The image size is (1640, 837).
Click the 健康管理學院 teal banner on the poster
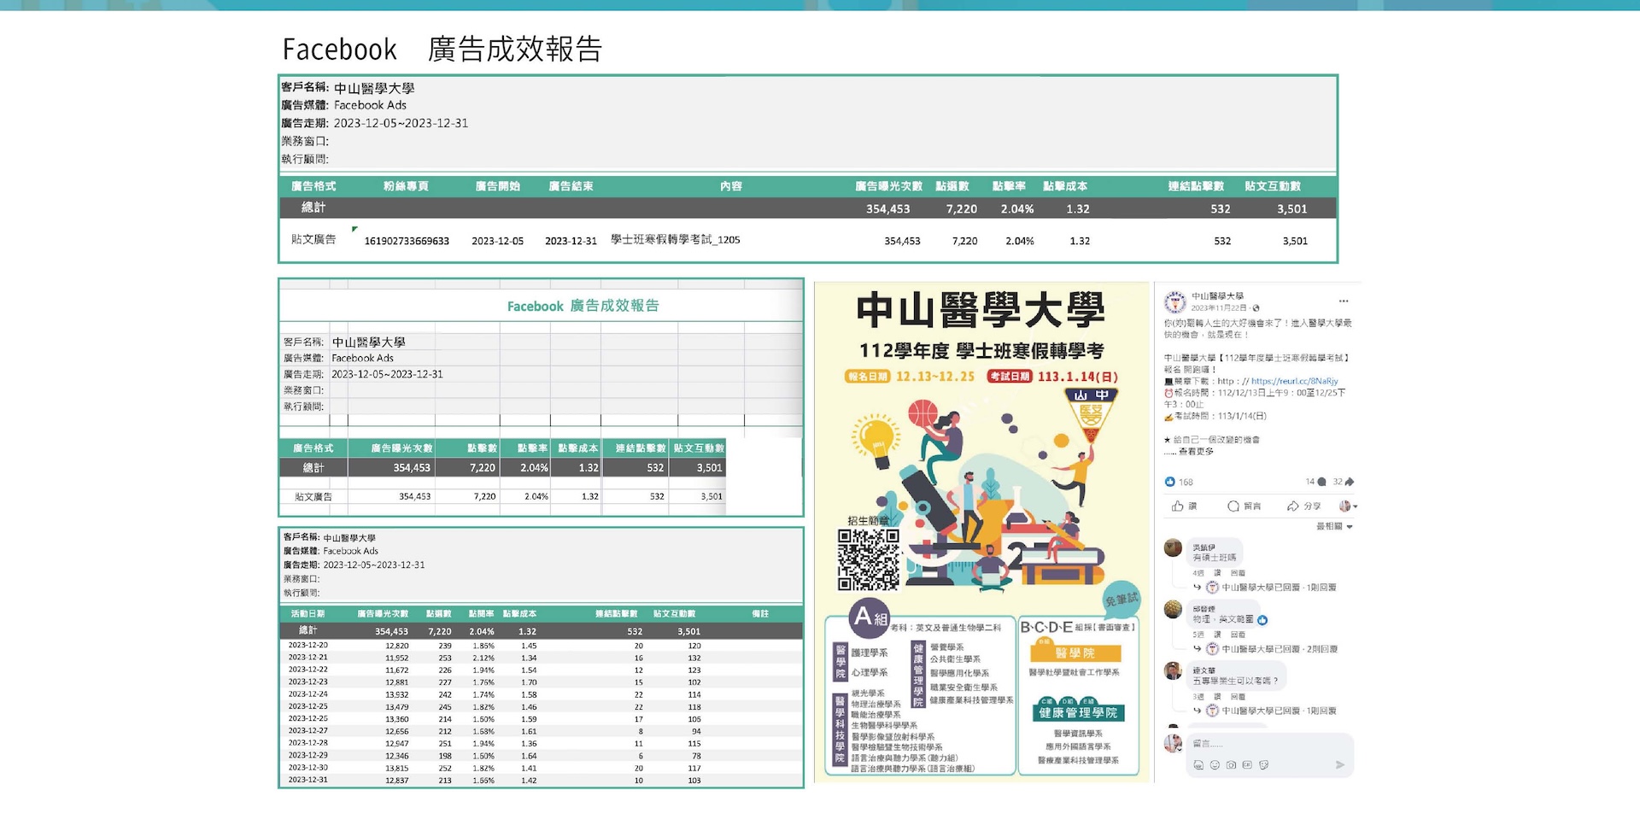click(x=1078, y=712)
